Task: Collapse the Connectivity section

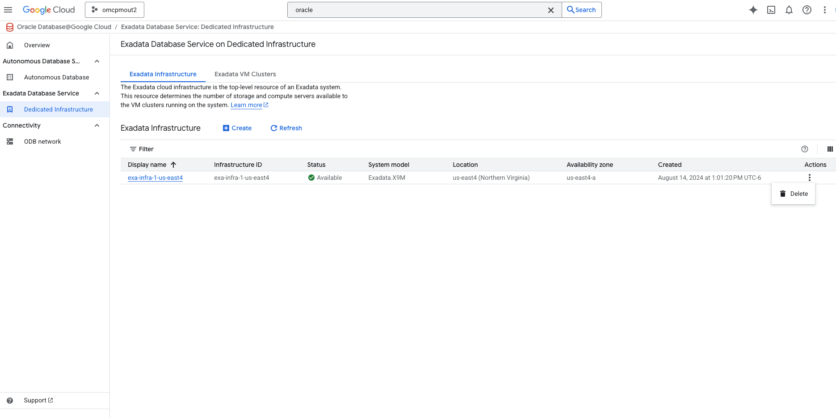Action: (97, 125)
